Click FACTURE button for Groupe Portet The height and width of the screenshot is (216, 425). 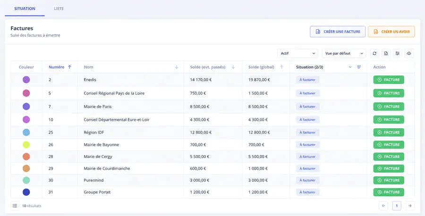click(389, 192)
